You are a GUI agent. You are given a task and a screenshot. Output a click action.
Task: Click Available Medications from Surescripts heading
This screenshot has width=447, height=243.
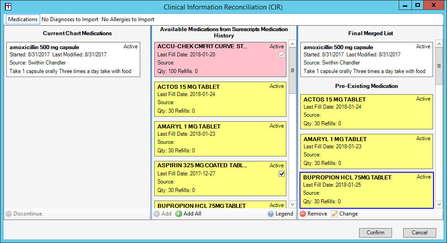click(x=224, y=32)
